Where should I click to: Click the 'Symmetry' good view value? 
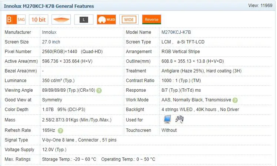(x=52, y=100)
